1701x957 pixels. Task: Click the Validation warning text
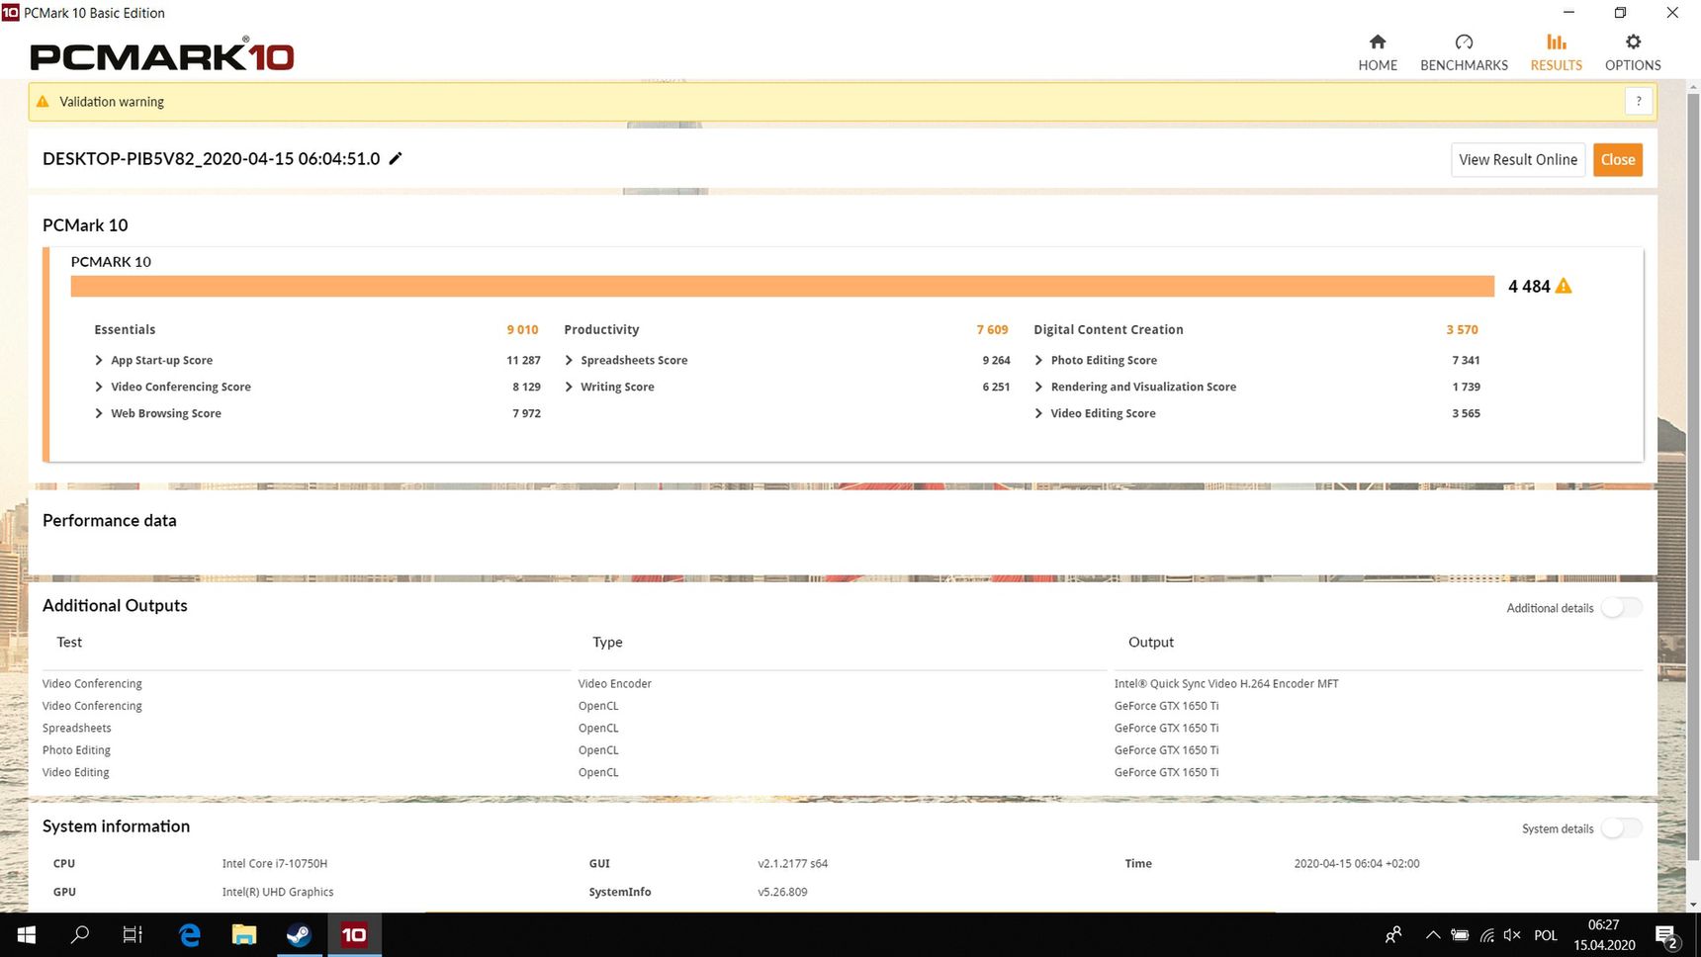(112, 102)
